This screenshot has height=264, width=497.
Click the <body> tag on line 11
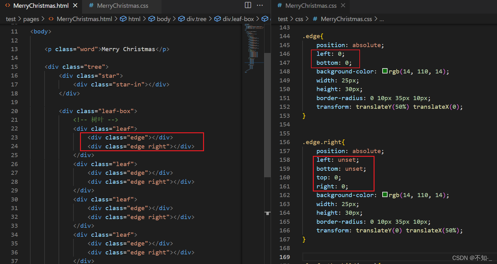tap(41, 31)
